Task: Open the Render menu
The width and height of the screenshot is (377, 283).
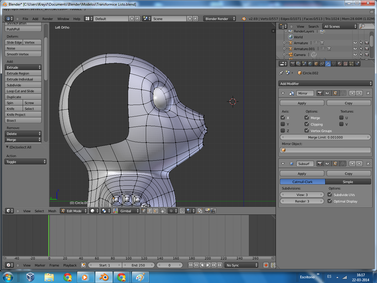Action: [x=47, y=19]
